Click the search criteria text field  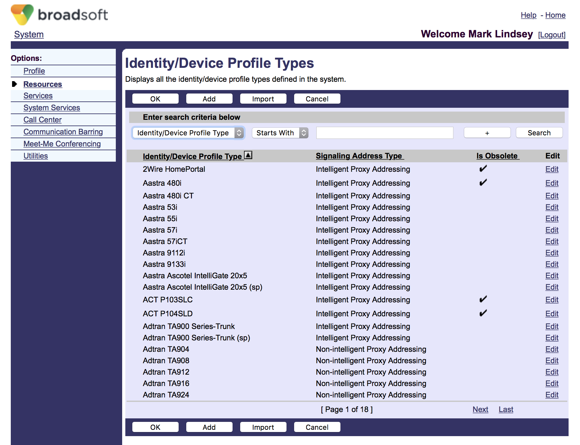click(x=385, y=133)
